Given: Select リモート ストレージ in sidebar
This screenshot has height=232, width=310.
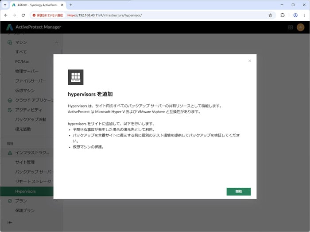Looking at the screenshot, I should (x=33, y=182).
